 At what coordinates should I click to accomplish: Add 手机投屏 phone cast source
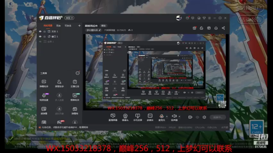coord(138,117)
